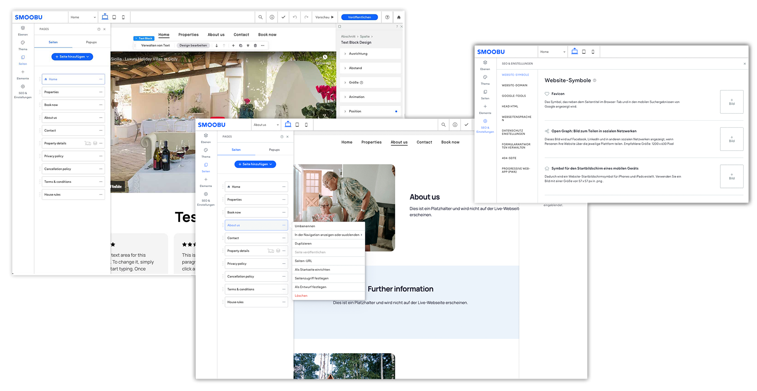This screenshot has height=391, width=757.
Task: Click the Veröffentlichen button
Action: 359,17
